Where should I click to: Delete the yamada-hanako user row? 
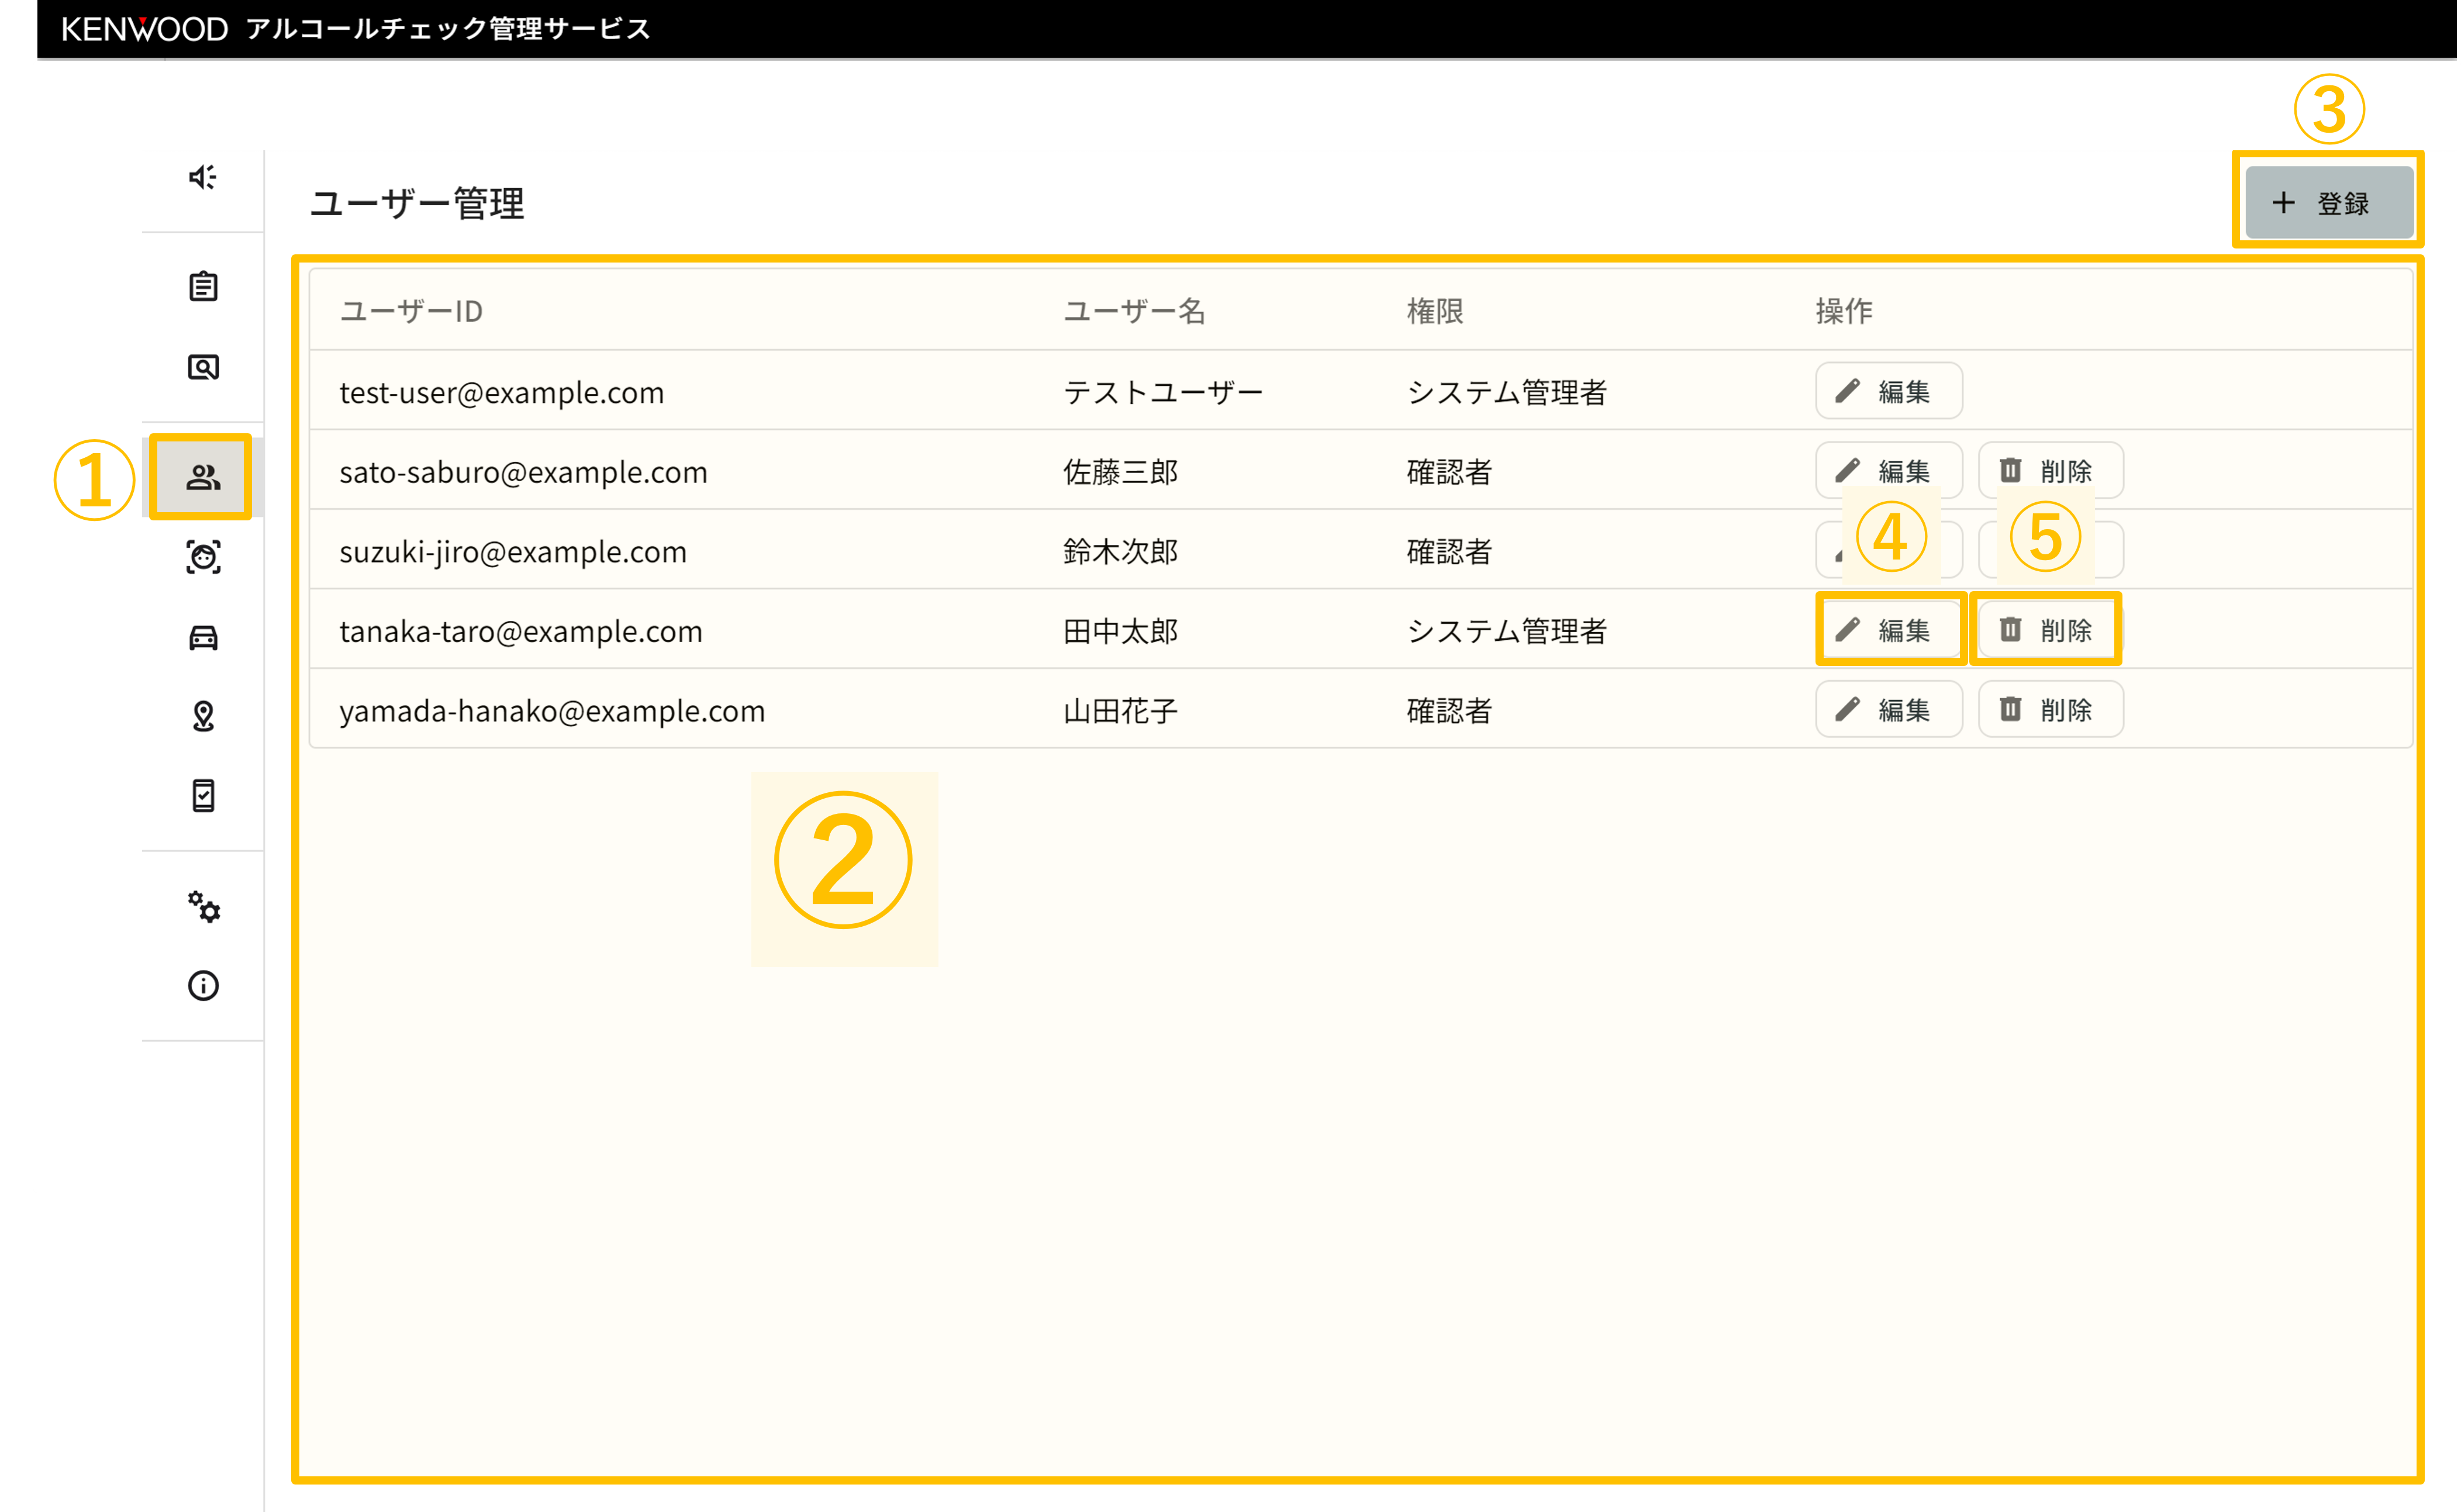[x=2050, y=710]
